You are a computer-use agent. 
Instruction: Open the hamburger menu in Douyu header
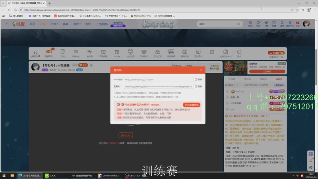(6, 24)
